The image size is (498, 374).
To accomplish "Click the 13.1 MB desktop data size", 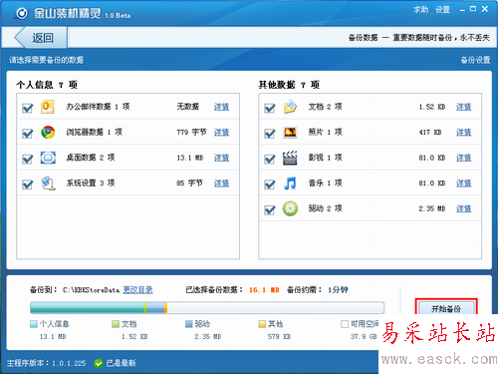I will click(190, 158).
